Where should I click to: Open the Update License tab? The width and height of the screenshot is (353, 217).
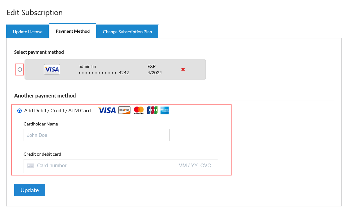coord(28,31)
